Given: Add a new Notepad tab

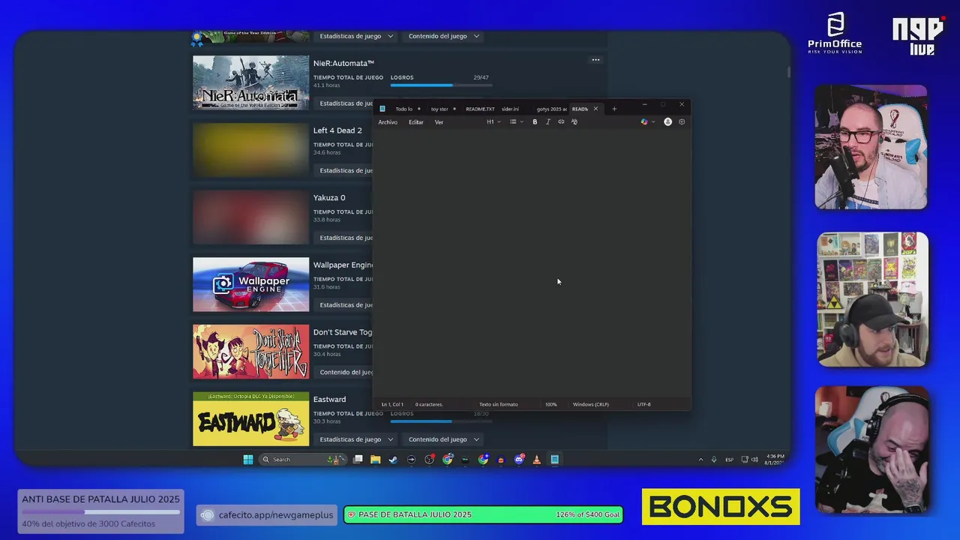Looking at the screenshot, I should pos(614,109).
